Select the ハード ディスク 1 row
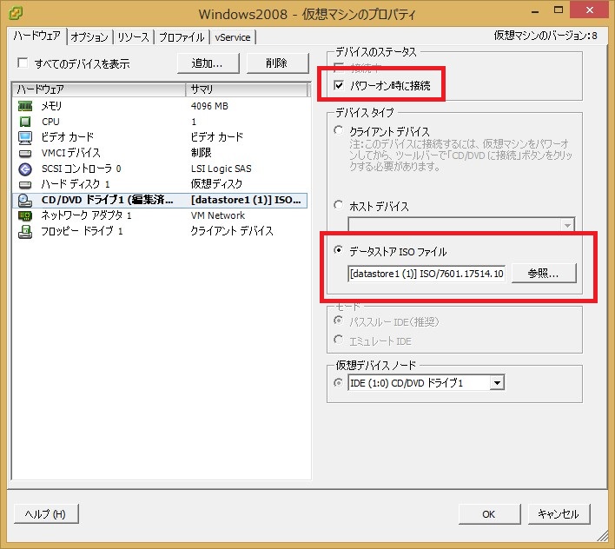615x549 pixels. tap(160, 184)
